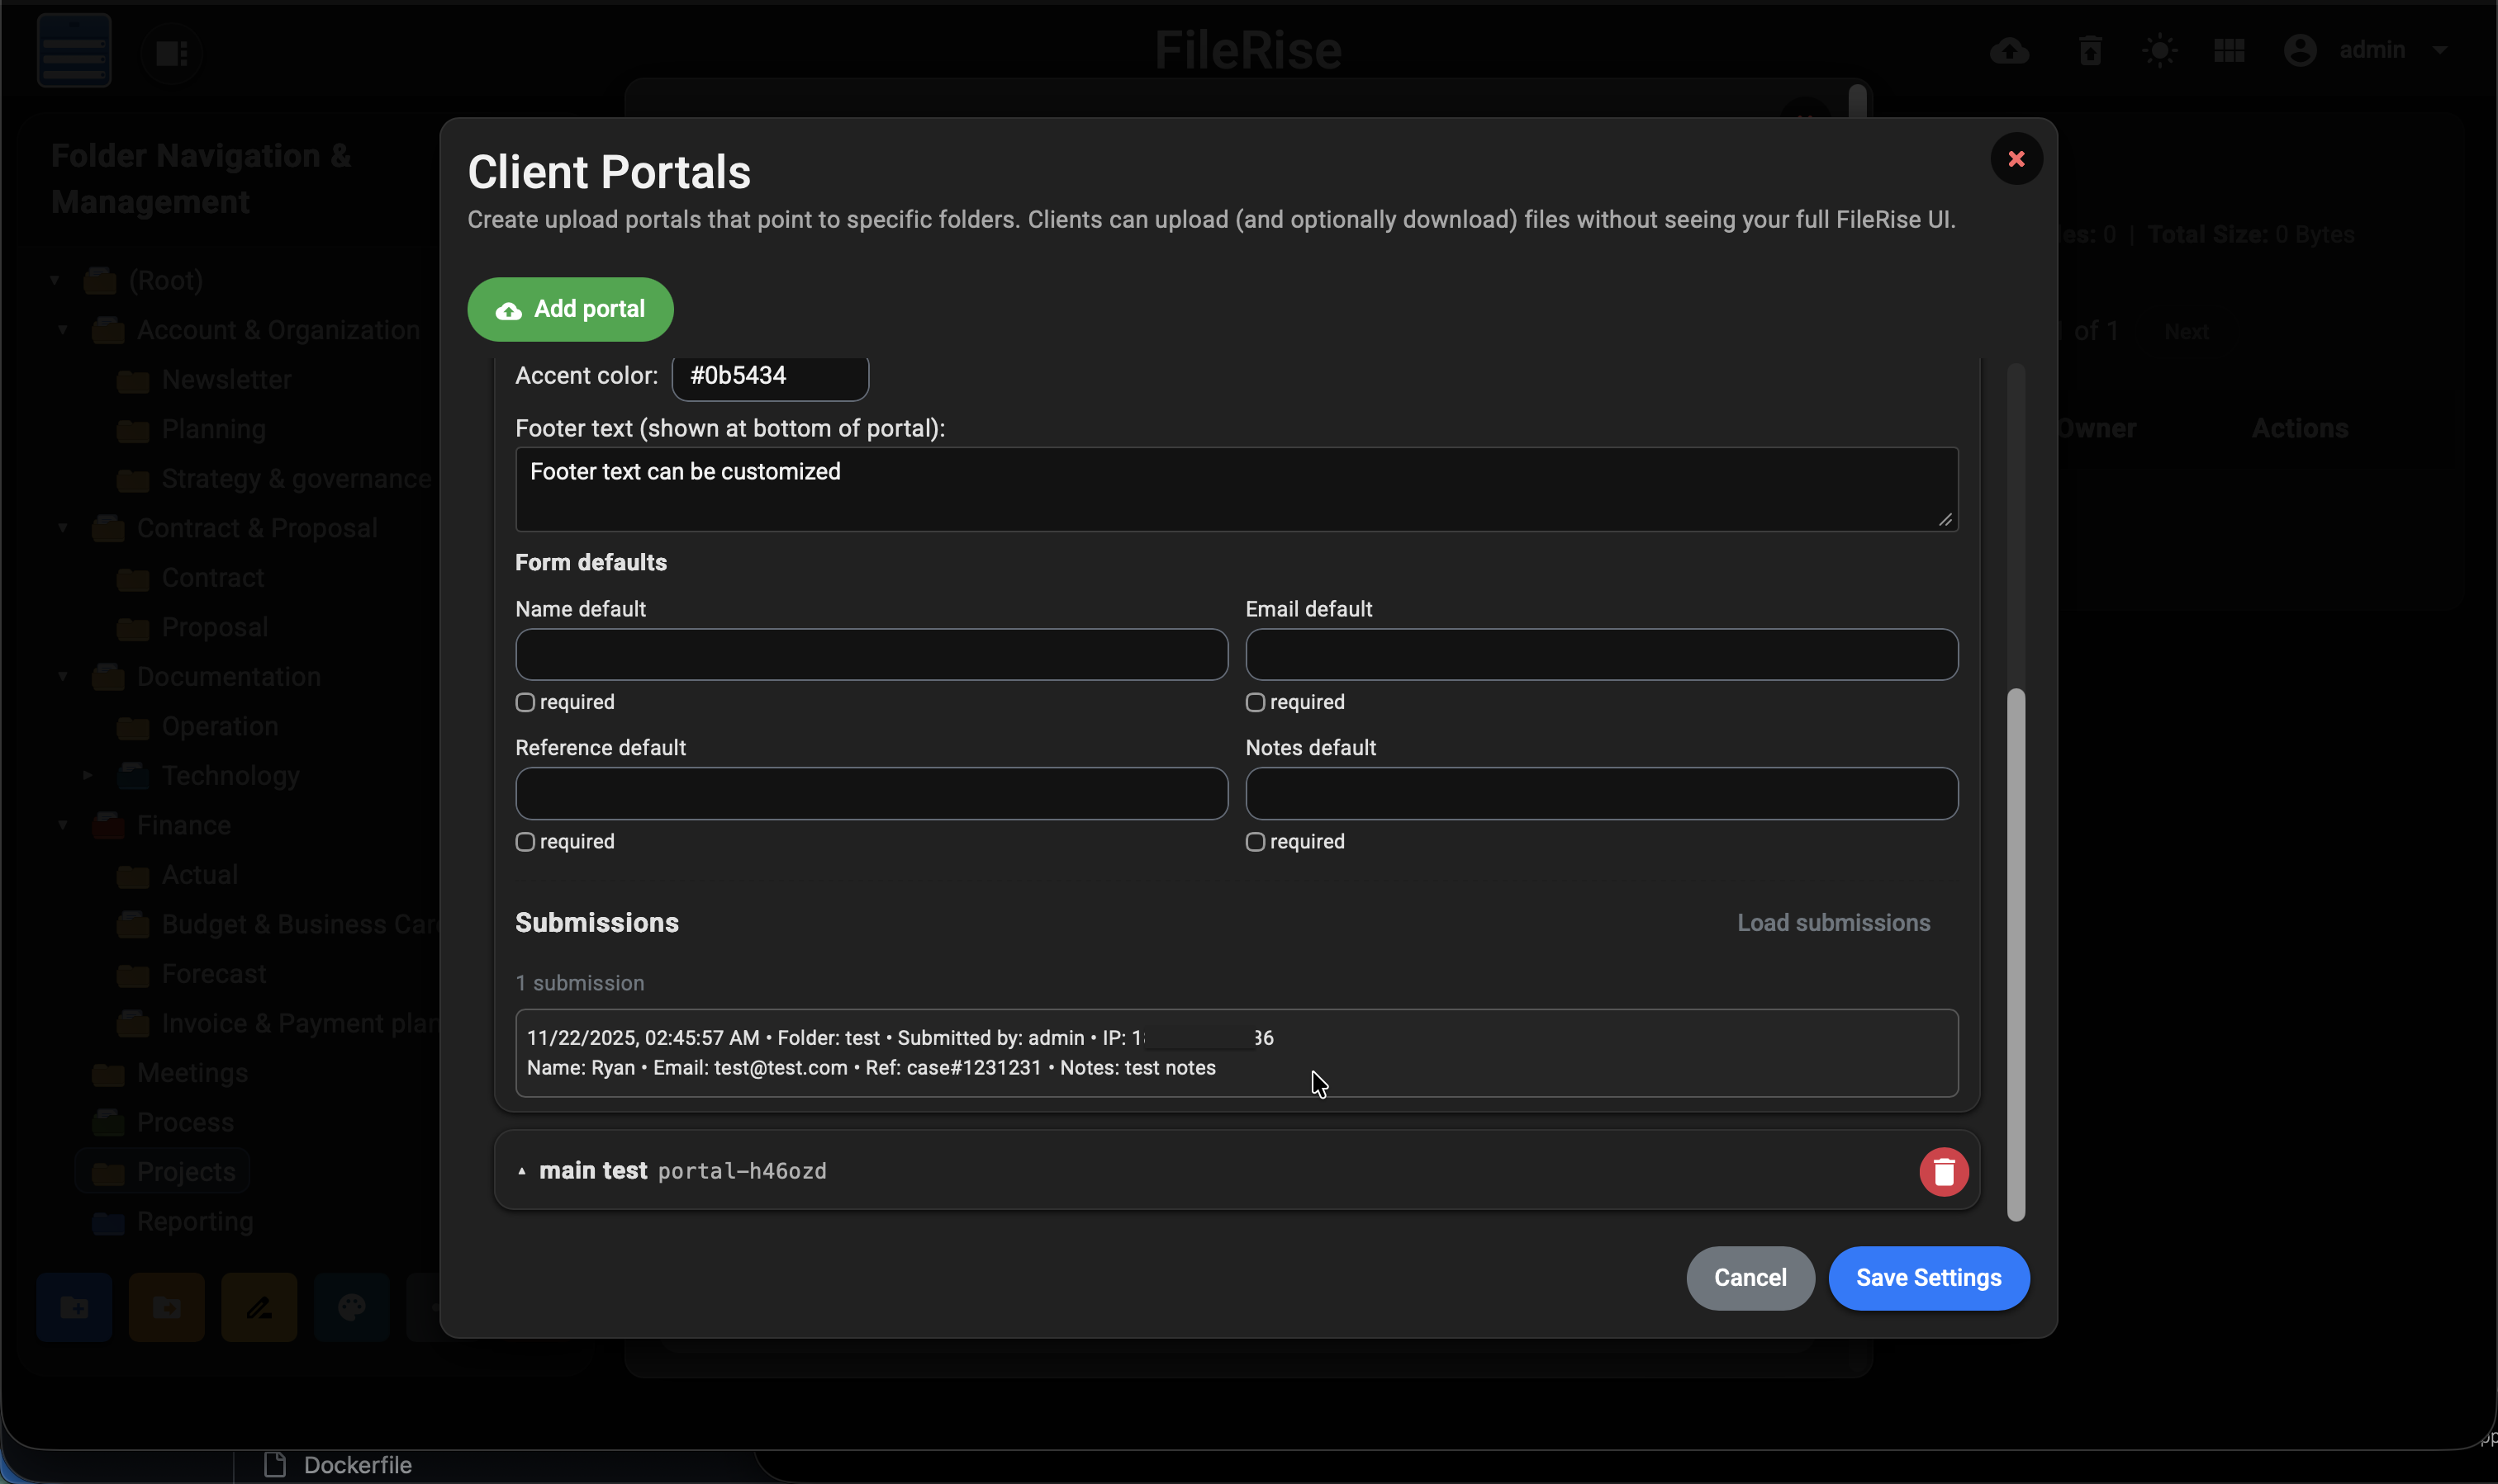The image size is (2498, 1484).
Task: Click the create folder button at bottom left
Action: coord(74,1307)
